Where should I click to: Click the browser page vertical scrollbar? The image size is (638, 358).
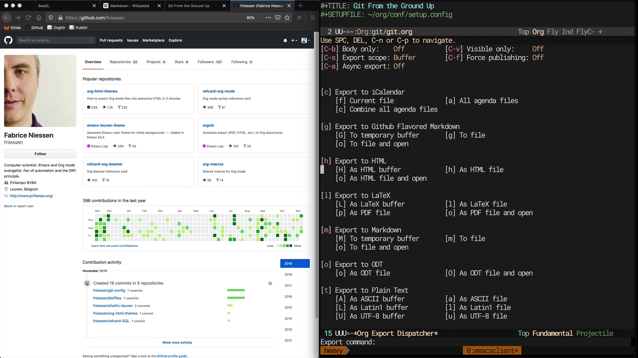tap(317, 176)
